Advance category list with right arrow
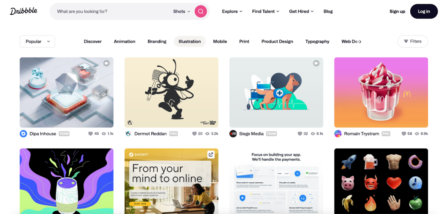The image size is (445, 214). pos(360,42)
